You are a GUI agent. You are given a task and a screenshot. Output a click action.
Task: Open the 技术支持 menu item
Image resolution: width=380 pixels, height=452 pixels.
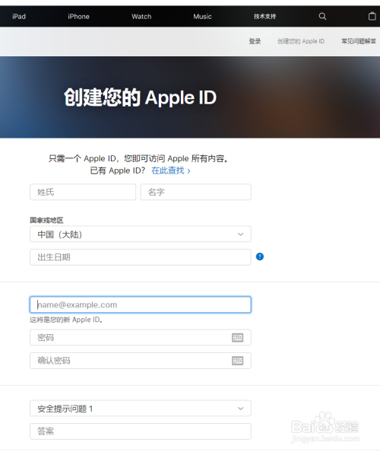(264, 17)
